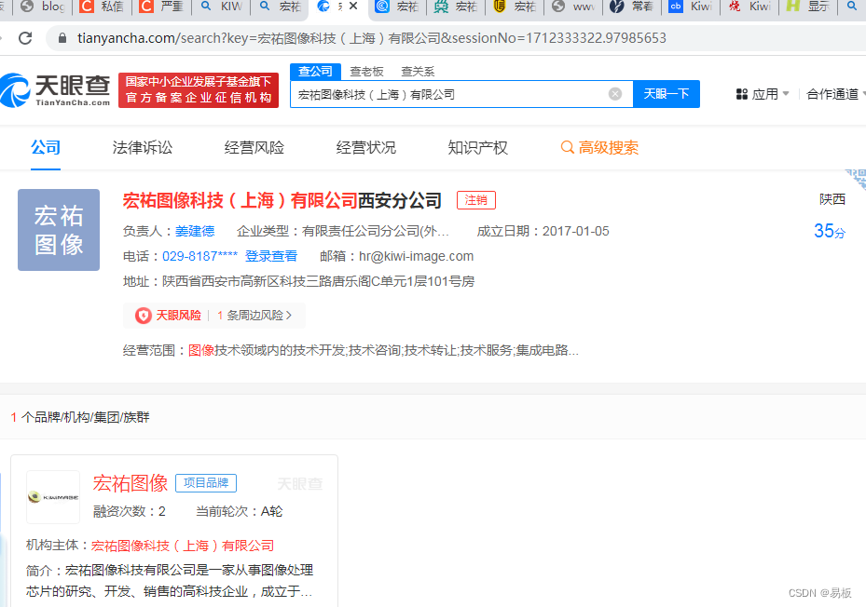Click the 1 个品牌/机构/集团/族群 heading
Screen dimensions: 866x607
[x=80, y=417]
